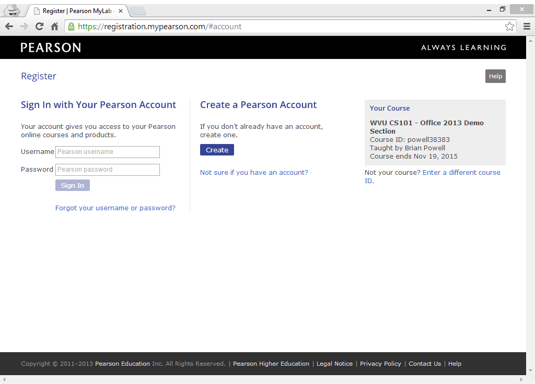This screenshot has width=535, height=384.
Task: Click the Sign In button
Action: [73, 185]
